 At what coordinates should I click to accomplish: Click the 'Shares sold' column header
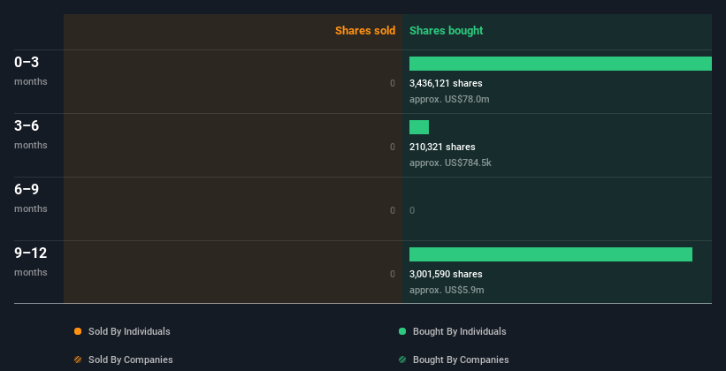365,31
